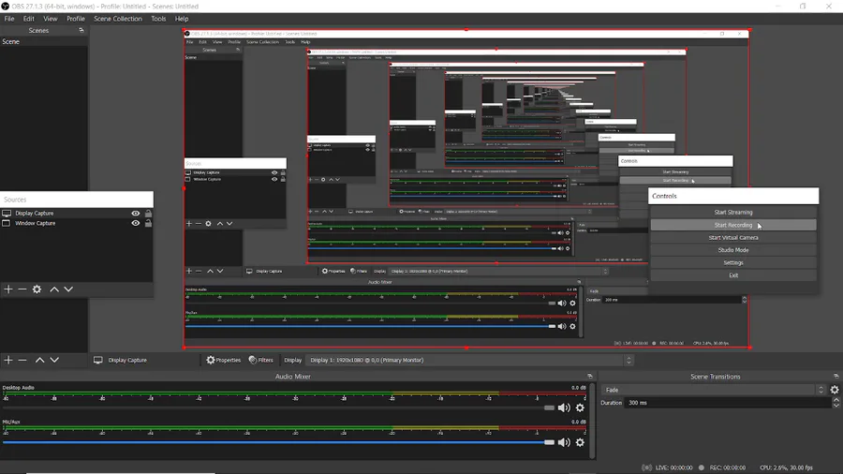Click the Display dropdown arrow control

629,360
